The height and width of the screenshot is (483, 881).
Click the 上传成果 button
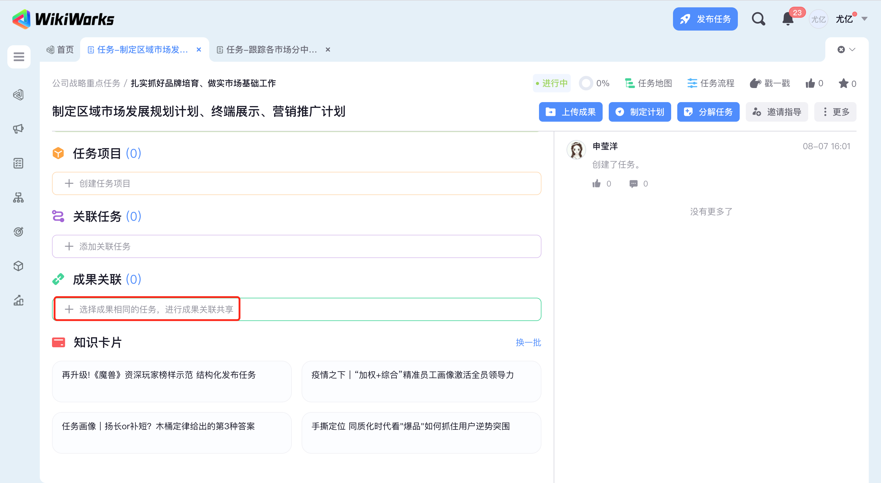(x=571, y=112)
